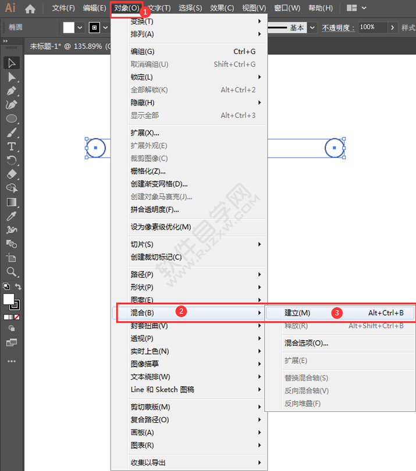Open the 视图(V) menu
416x471 pixels.
[x=254, y=8]
